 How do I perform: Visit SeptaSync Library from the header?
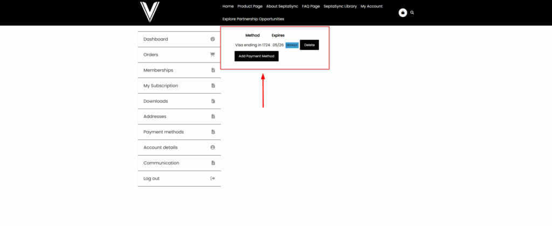point(340,6)
